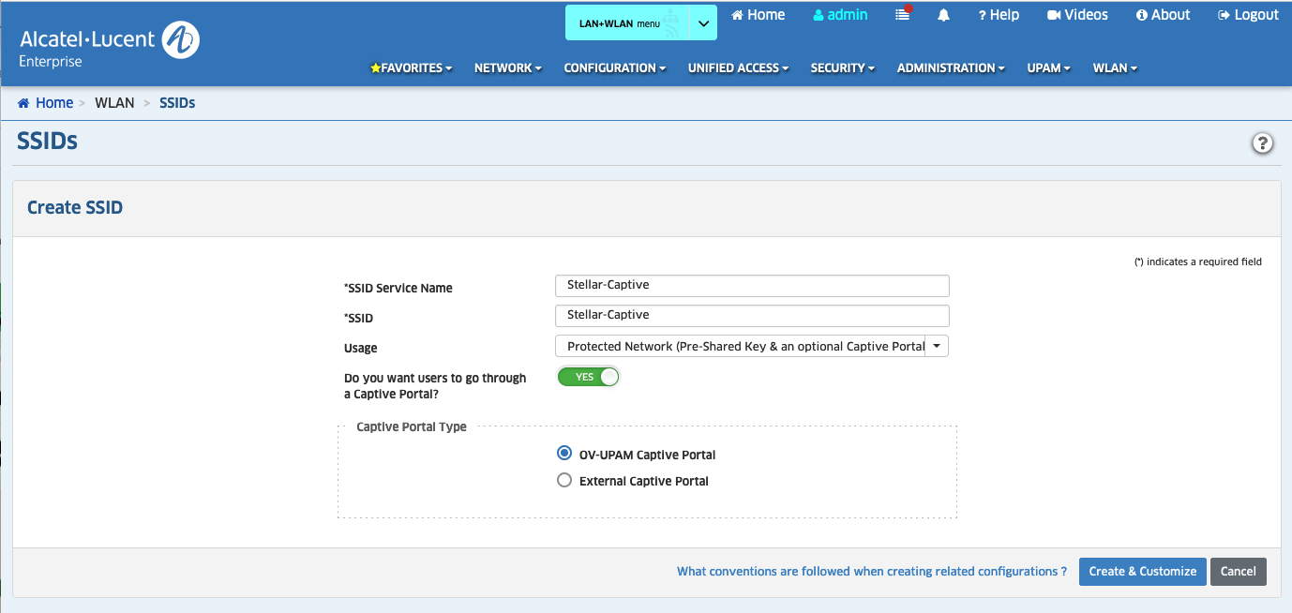The image size is (1292, 613).
Task: Click the About info item
Action: point(1163,15)
